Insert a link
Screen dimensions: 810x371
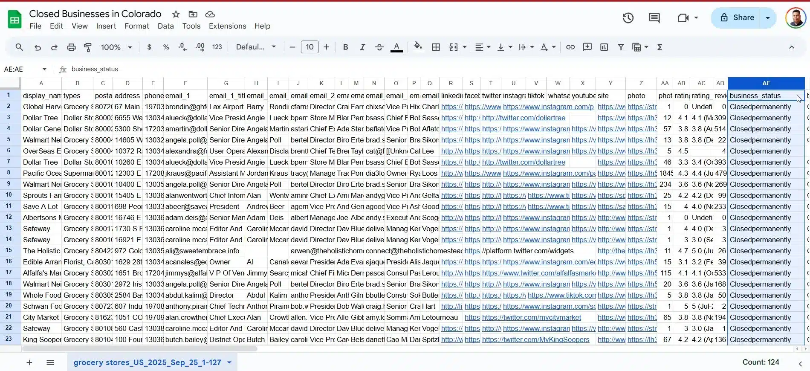click(x=570, y=47)
